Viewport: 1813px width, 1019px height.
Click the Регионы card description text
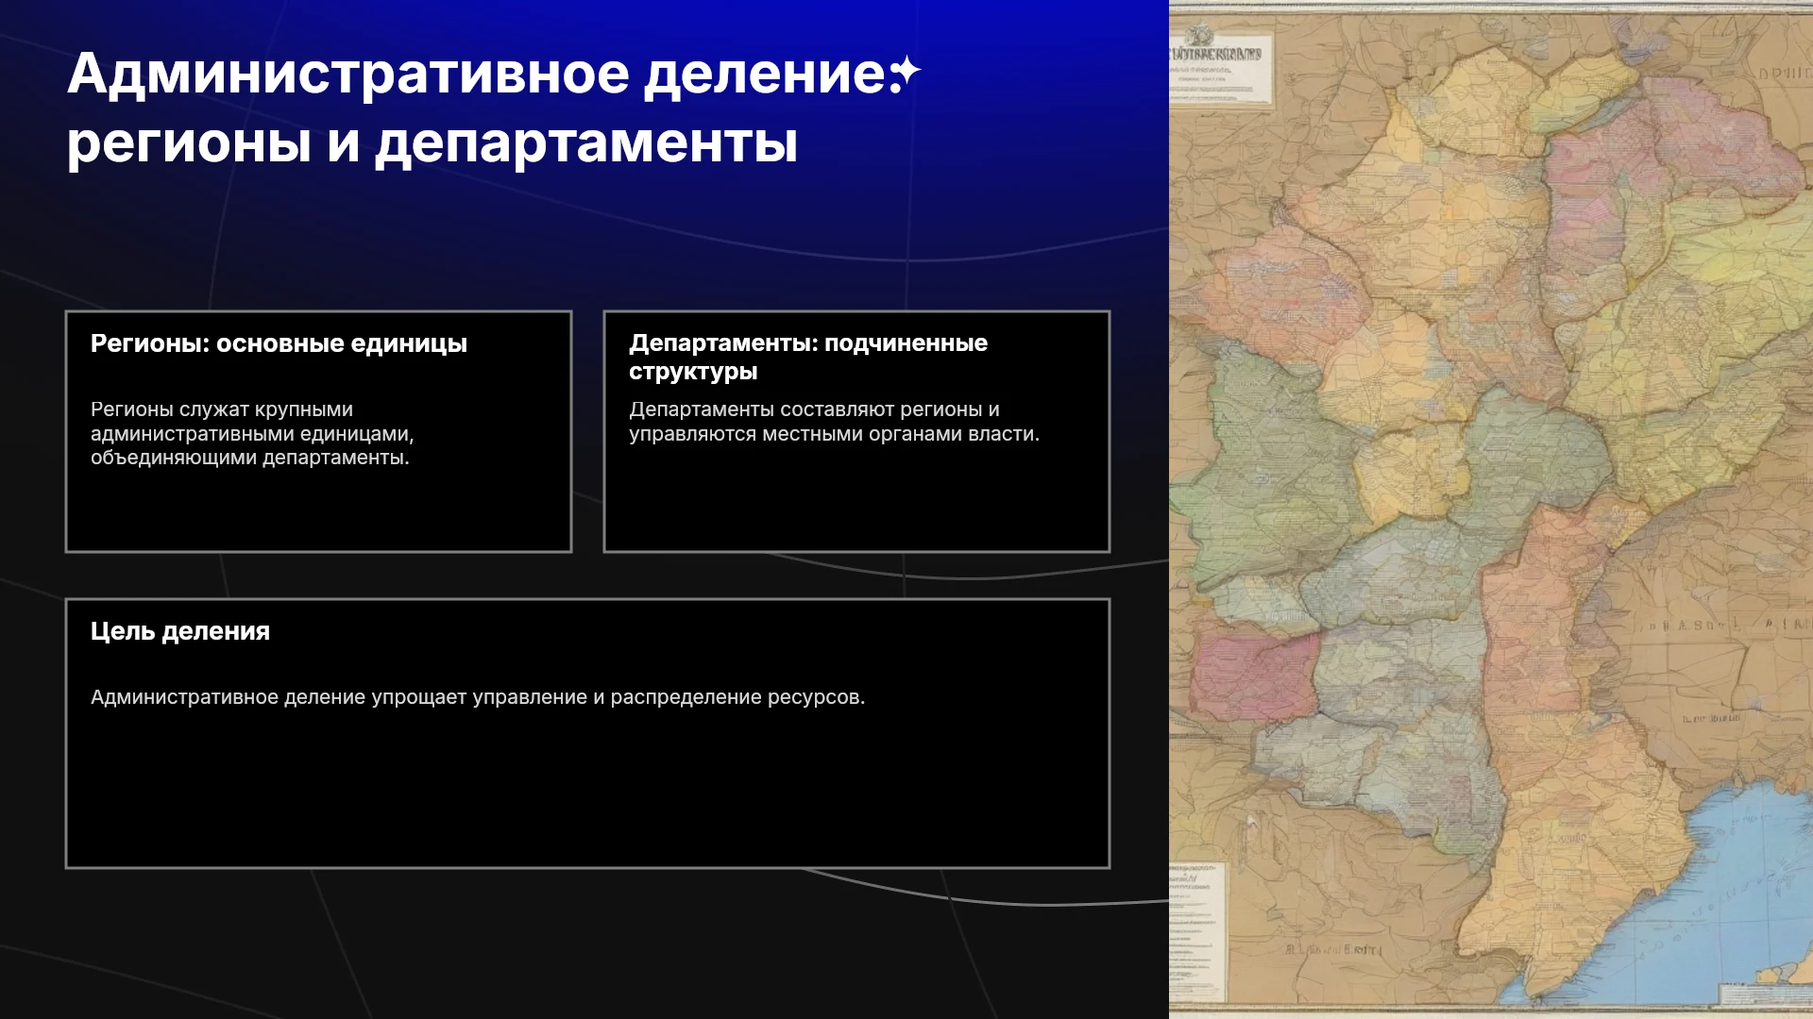[x=252, y=434]
